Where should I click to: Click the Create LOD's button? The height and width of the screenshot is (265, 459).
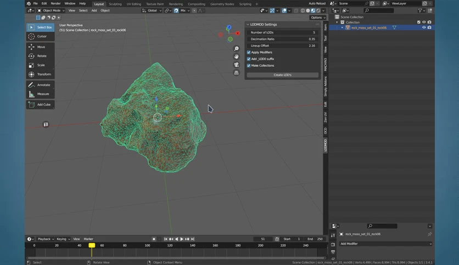click(283, 75)
